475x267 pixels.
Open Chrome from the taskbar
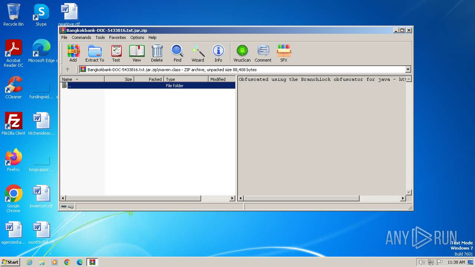tap(67, 262)
